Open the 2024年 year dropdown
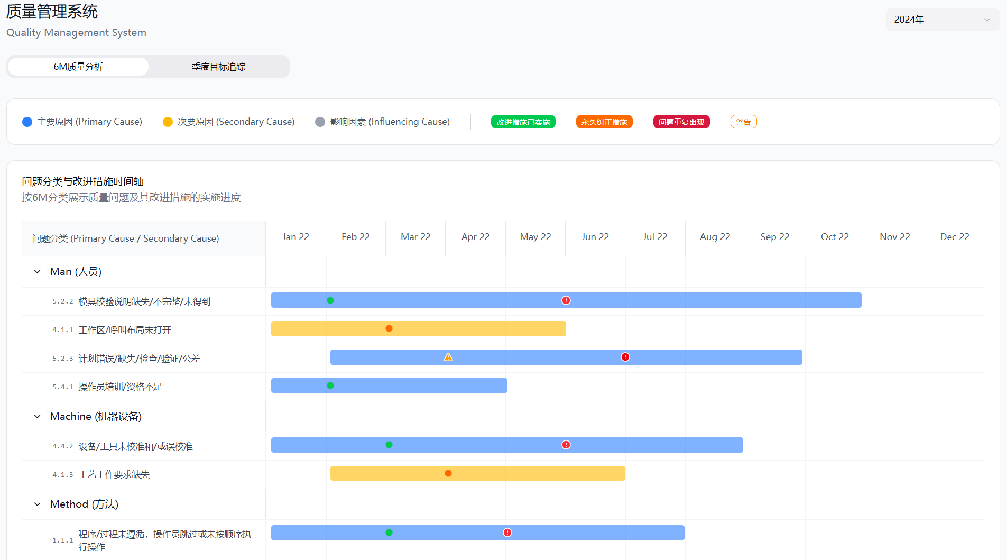Screen dimensions: 1007x560 [942, 20]
